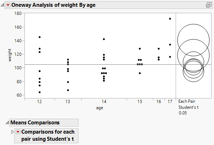This screenshot has width=214, height=145.
Task: Select the highest data point for age 17
Action: [x=170, y=18]
